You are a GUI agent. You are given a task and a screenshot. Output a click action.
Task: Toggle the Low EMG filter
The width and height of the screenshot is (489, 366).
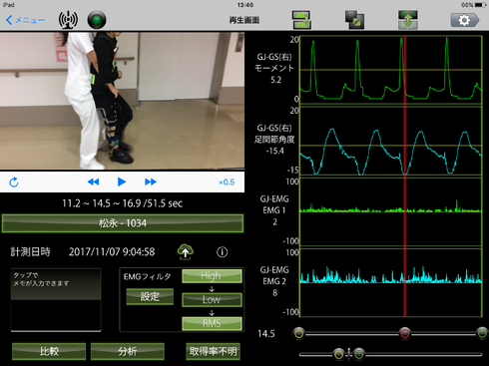coord(212,299)
